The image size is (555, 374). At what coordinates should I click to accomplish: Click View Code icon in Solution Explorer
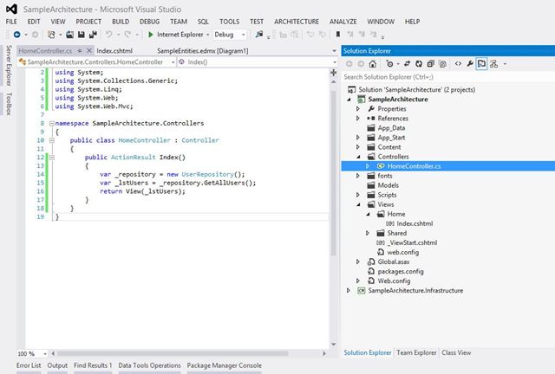coord(457,63)
